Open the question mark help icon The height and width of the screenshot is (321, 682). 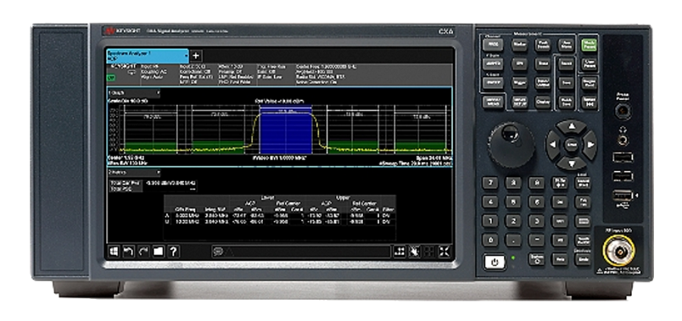[x=173, y=251]
